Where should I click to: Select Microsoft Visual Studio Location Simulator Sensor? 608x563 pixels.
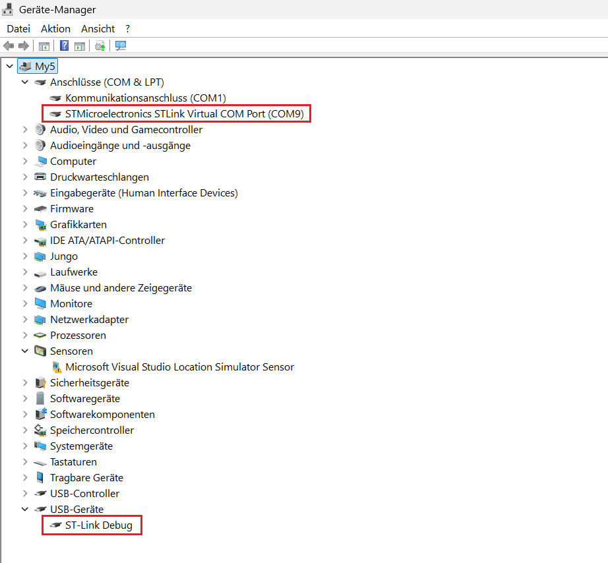179,367
